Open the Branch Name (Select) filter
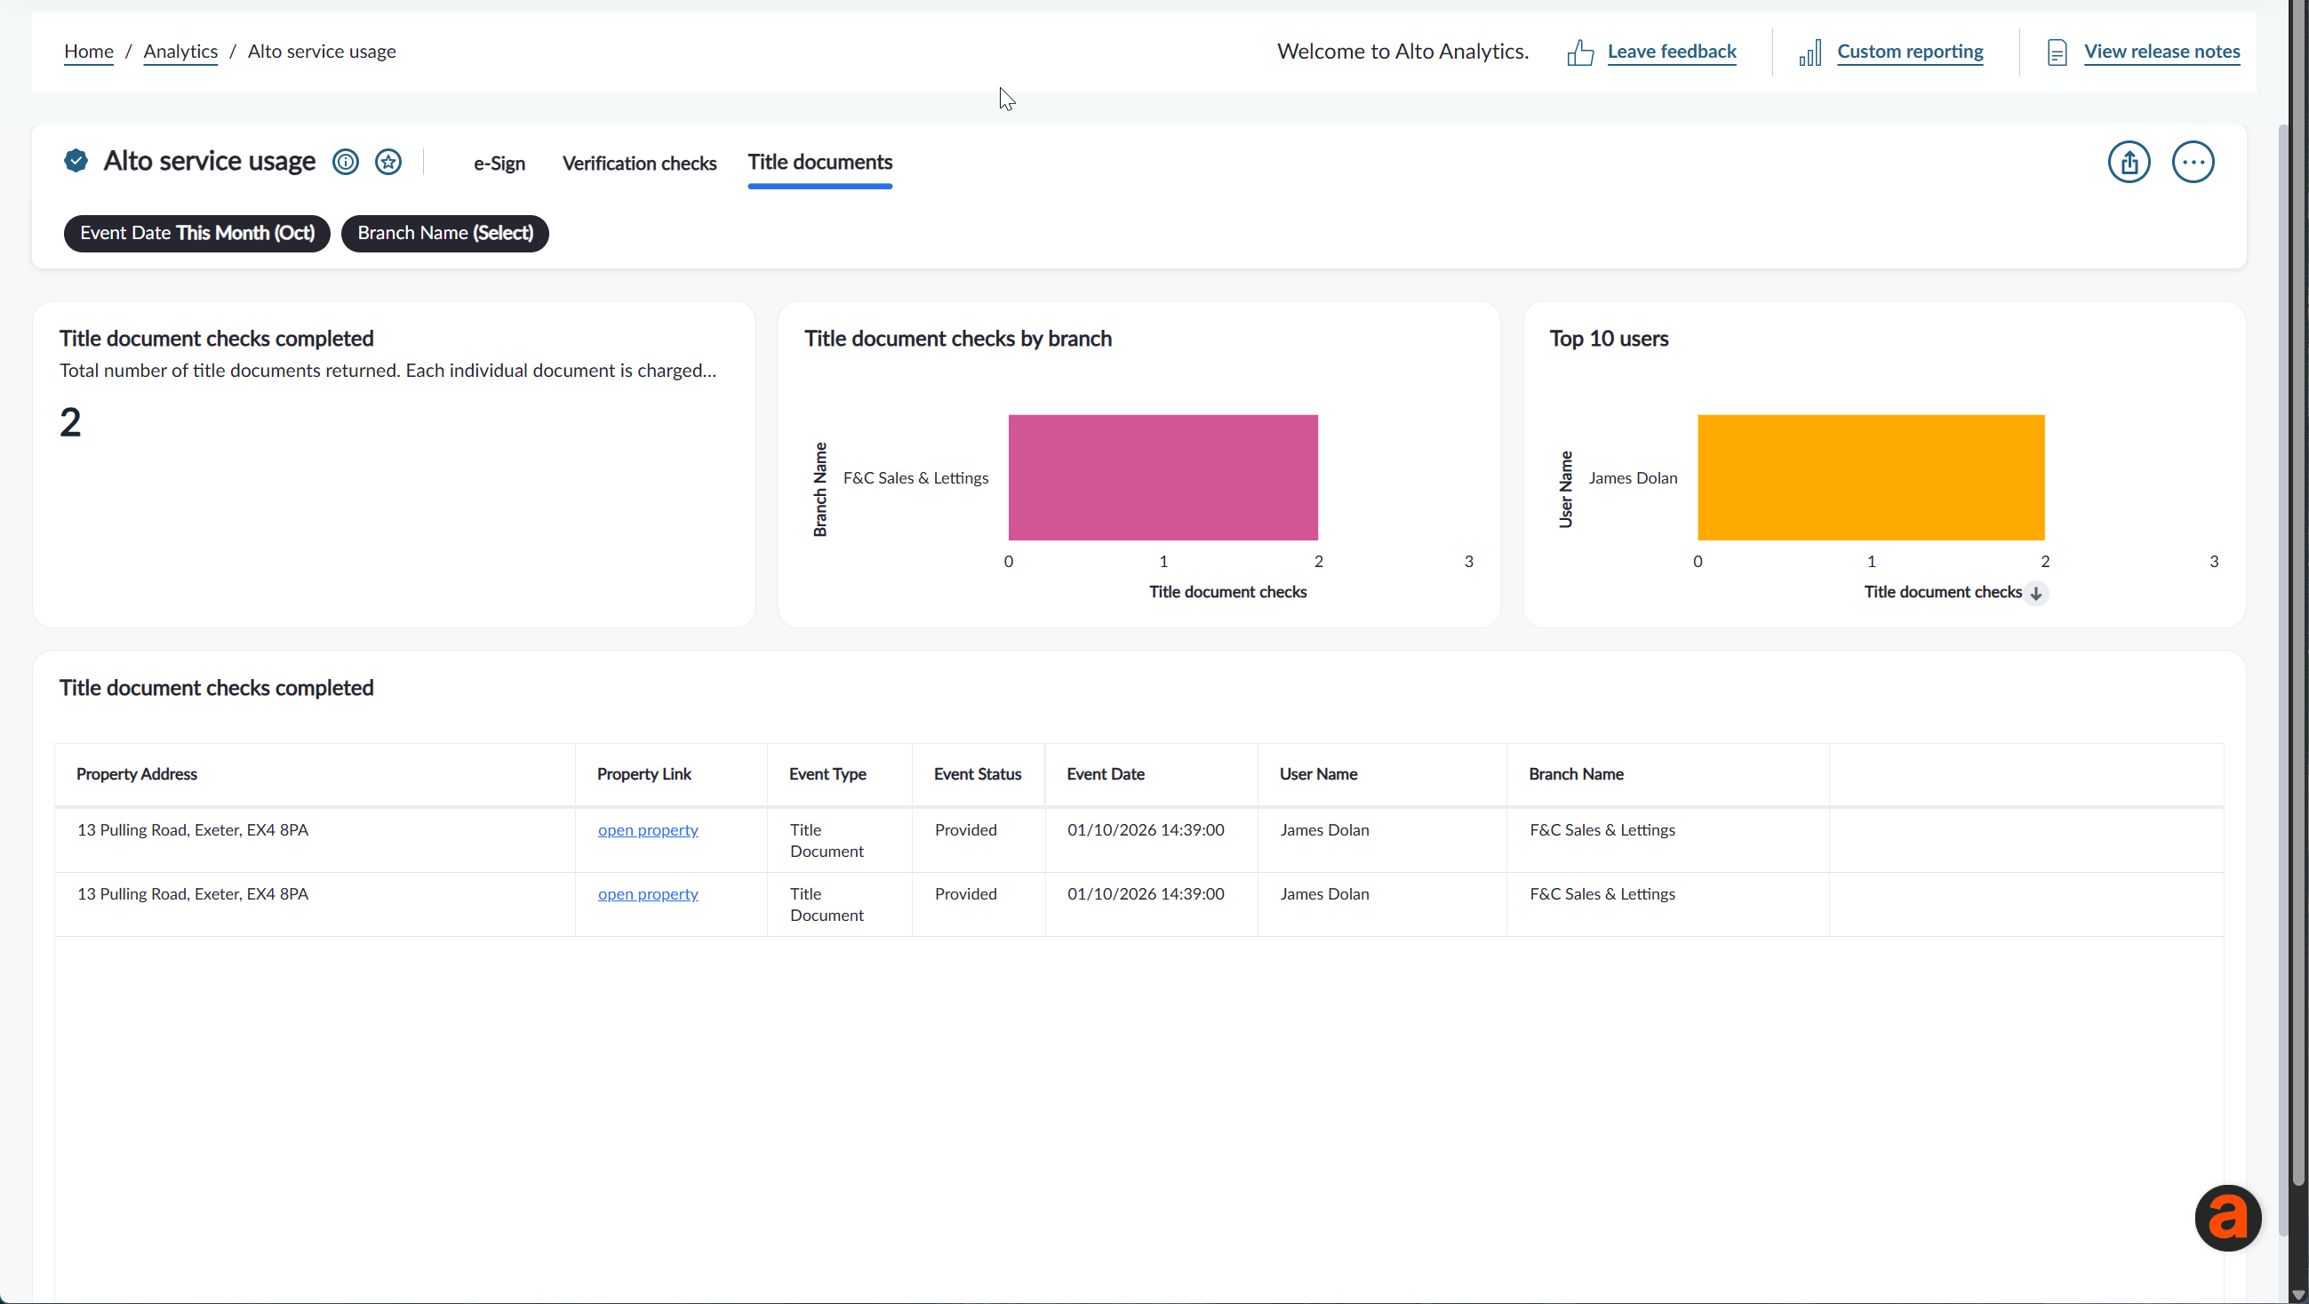The width and height of the screenshot is (2309, 1304). (x=444, y=233)
